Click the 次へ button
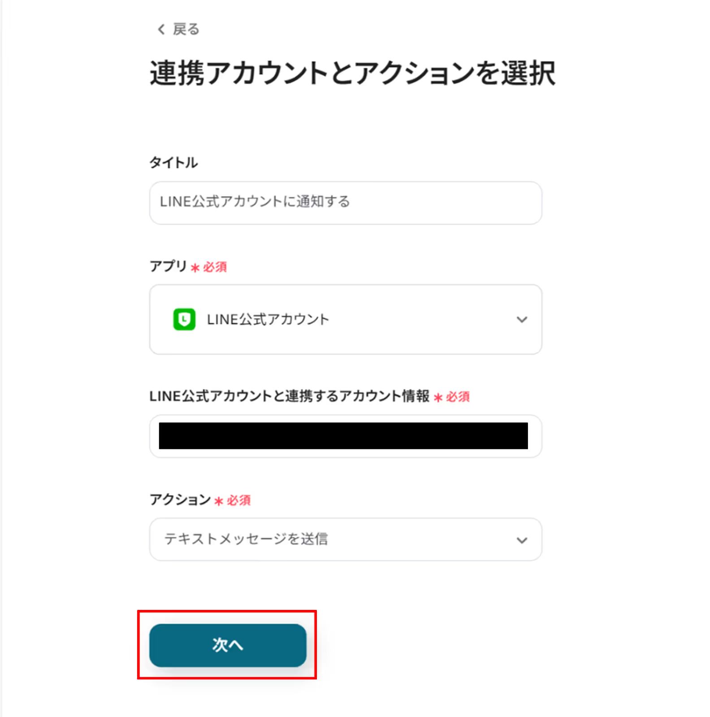The width and height of the screenshot is (710, 717). (x=228, y=645)
